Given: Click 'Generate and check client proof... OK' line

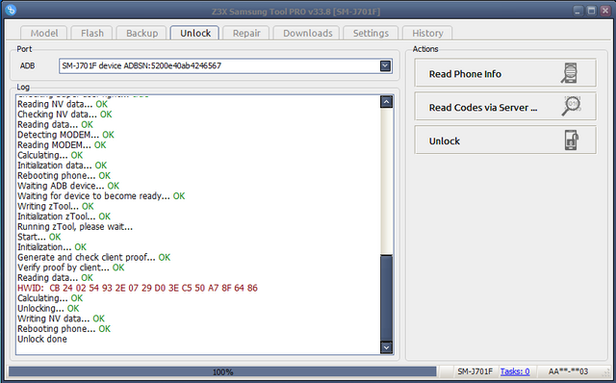Looking at the screenshot, I should click(94, 257).
